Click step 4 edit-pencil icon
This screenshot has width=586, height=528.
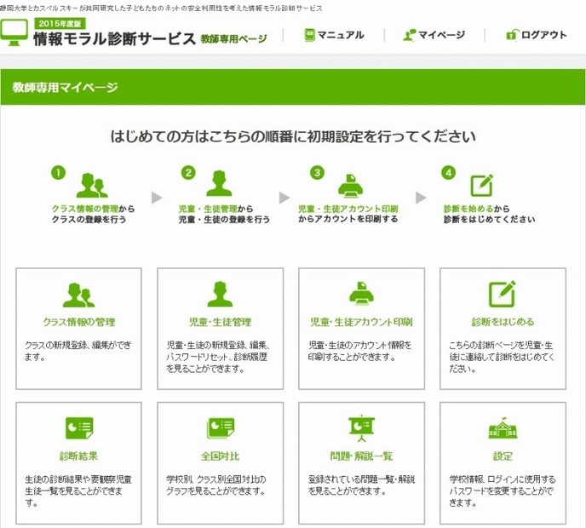(482, 185)
